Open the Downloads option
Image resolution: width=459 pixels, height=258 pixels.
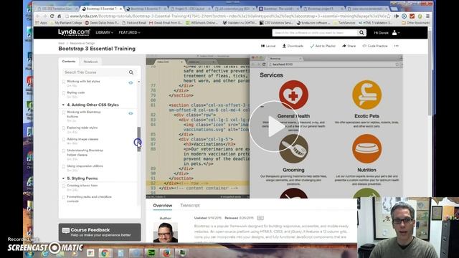tap(293, 46)
